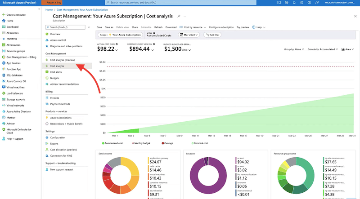Click the Cost alerts icon
The height and width of the screenshot is (199, 360).
[47, 72]
